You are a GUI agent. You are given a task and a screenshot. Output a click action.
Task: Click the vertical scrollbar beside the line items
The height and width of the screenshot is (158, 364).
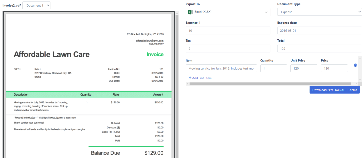pos(359,68)
